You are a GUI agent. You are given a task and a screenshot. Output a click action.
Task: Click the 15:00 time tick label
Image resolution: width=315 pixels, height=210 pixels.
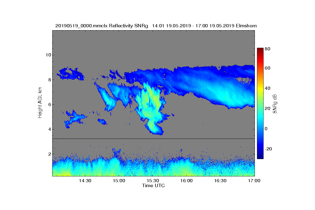(x=119, y=181)
